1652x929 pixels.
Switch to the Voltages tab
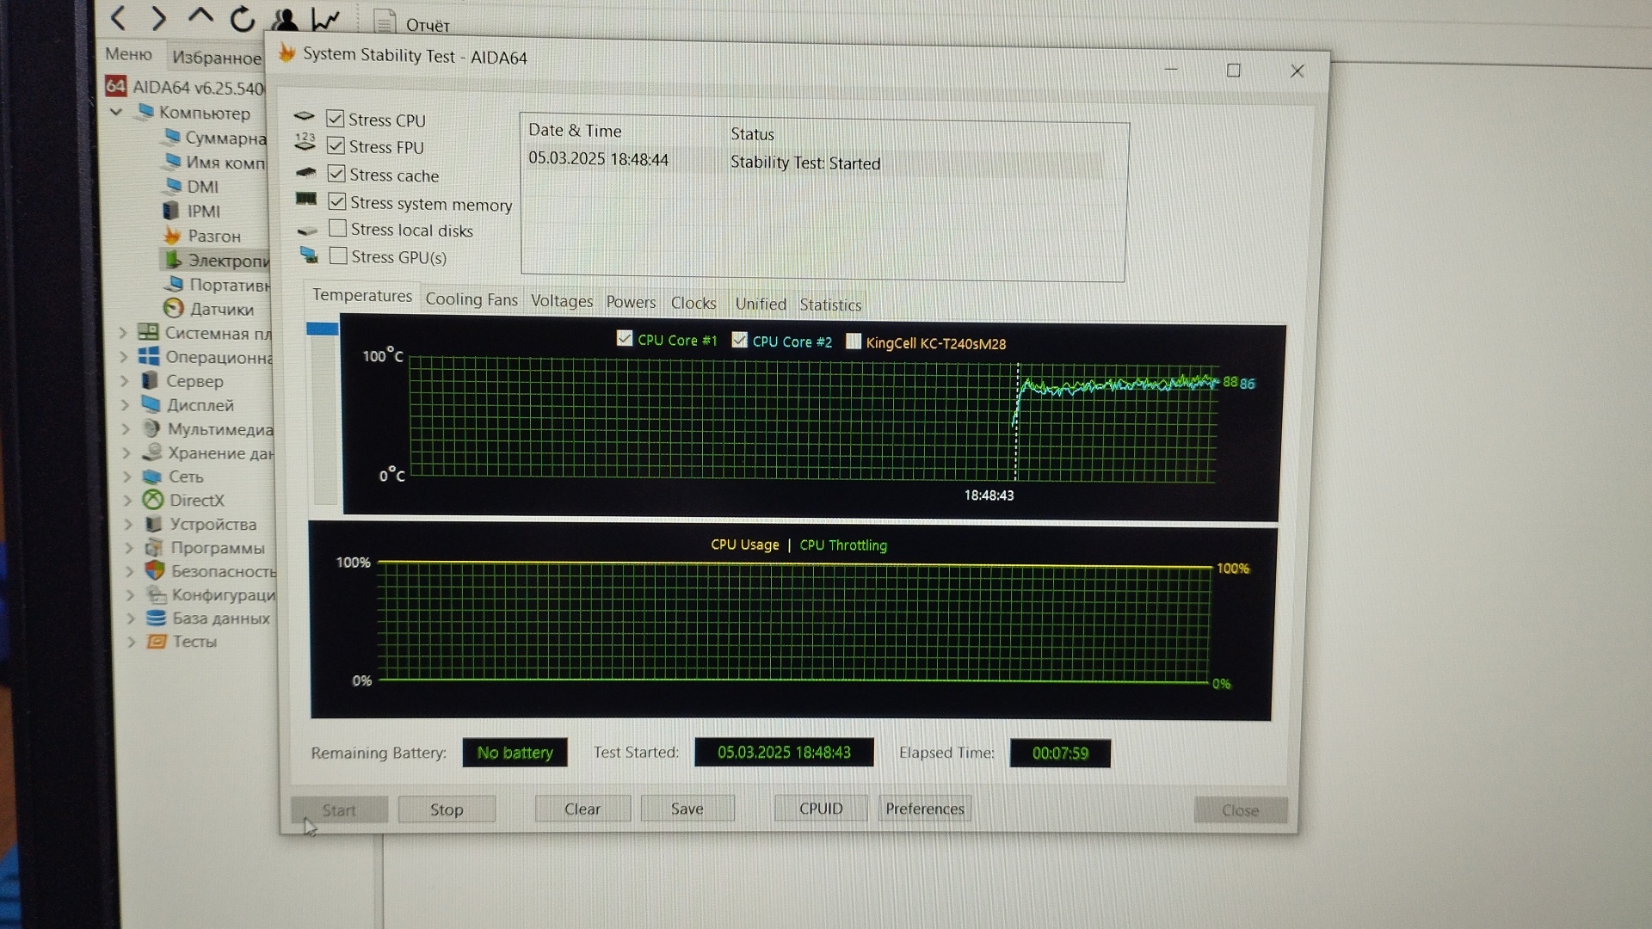pyautogui.click(x=562, y=301)
